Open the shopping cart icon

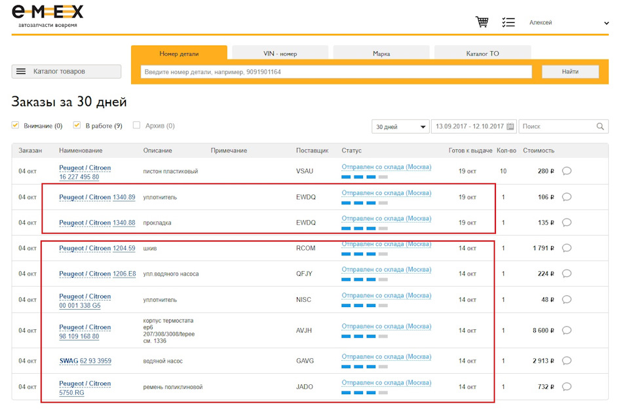tap(482, 22)
